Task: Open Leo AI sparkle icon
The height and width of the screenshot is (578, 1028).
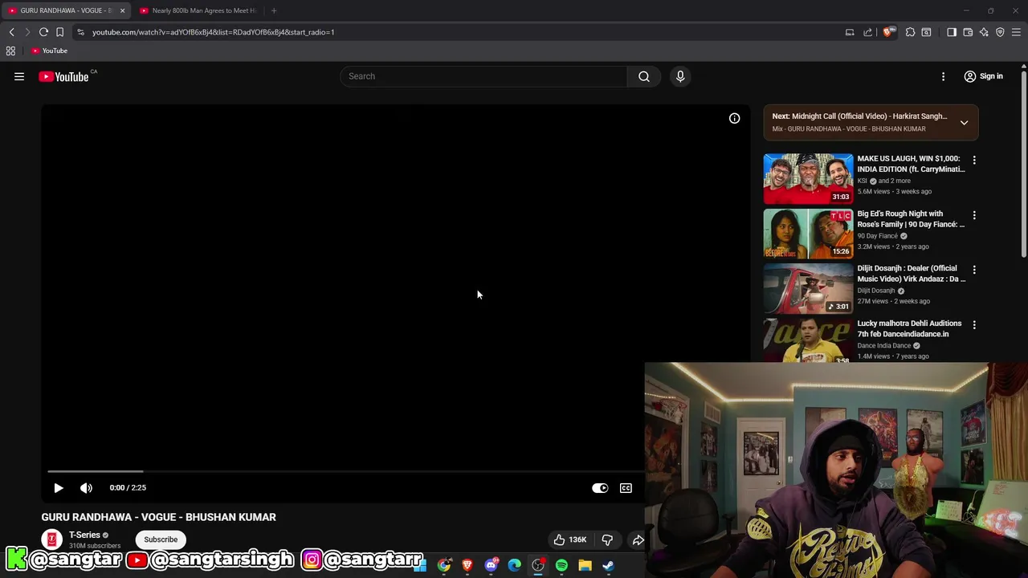Action: pos(984,32)
